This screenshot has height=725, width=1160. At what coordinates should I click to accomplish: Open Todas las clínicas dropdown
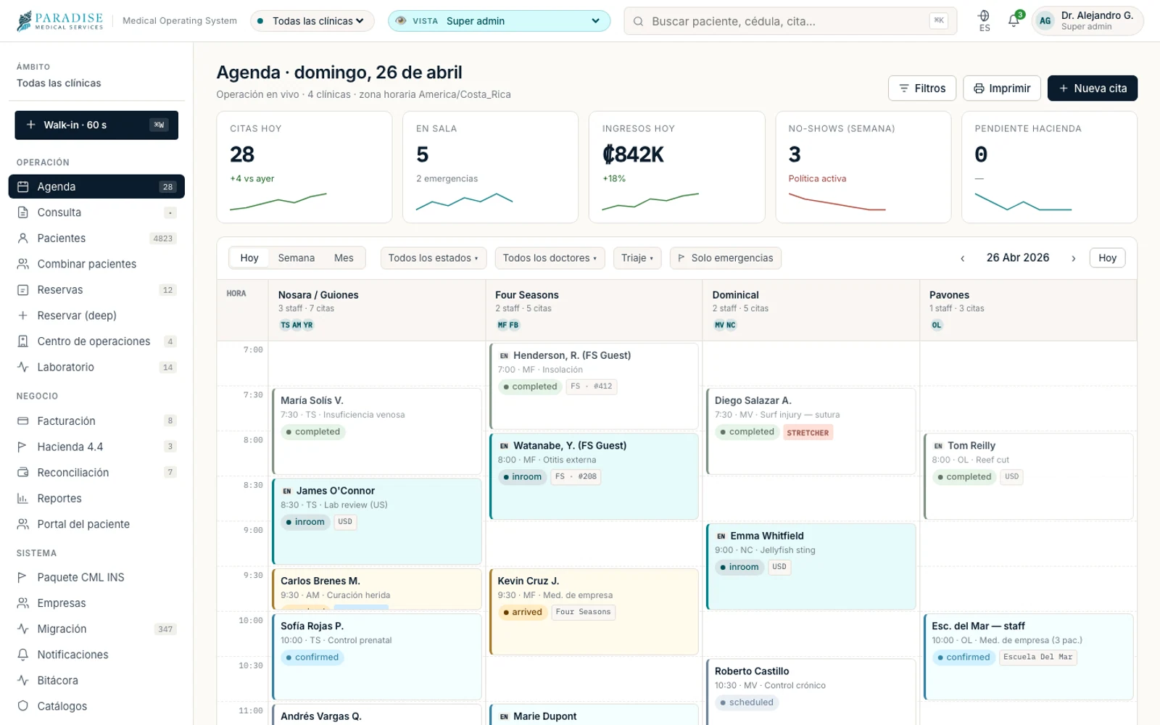[312, 21]
